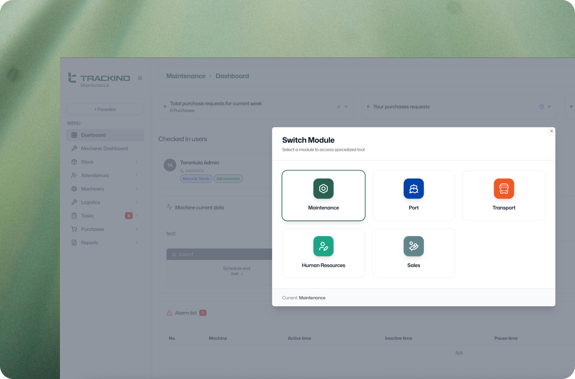The width and height of the screenshot is (575, 379).
Task: Select the Maintenance module icon
Action: click(323, 189)
